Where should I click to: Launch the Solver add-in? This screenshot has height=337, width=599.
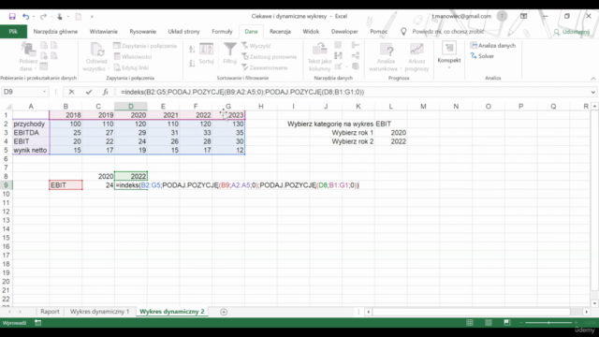482,56
